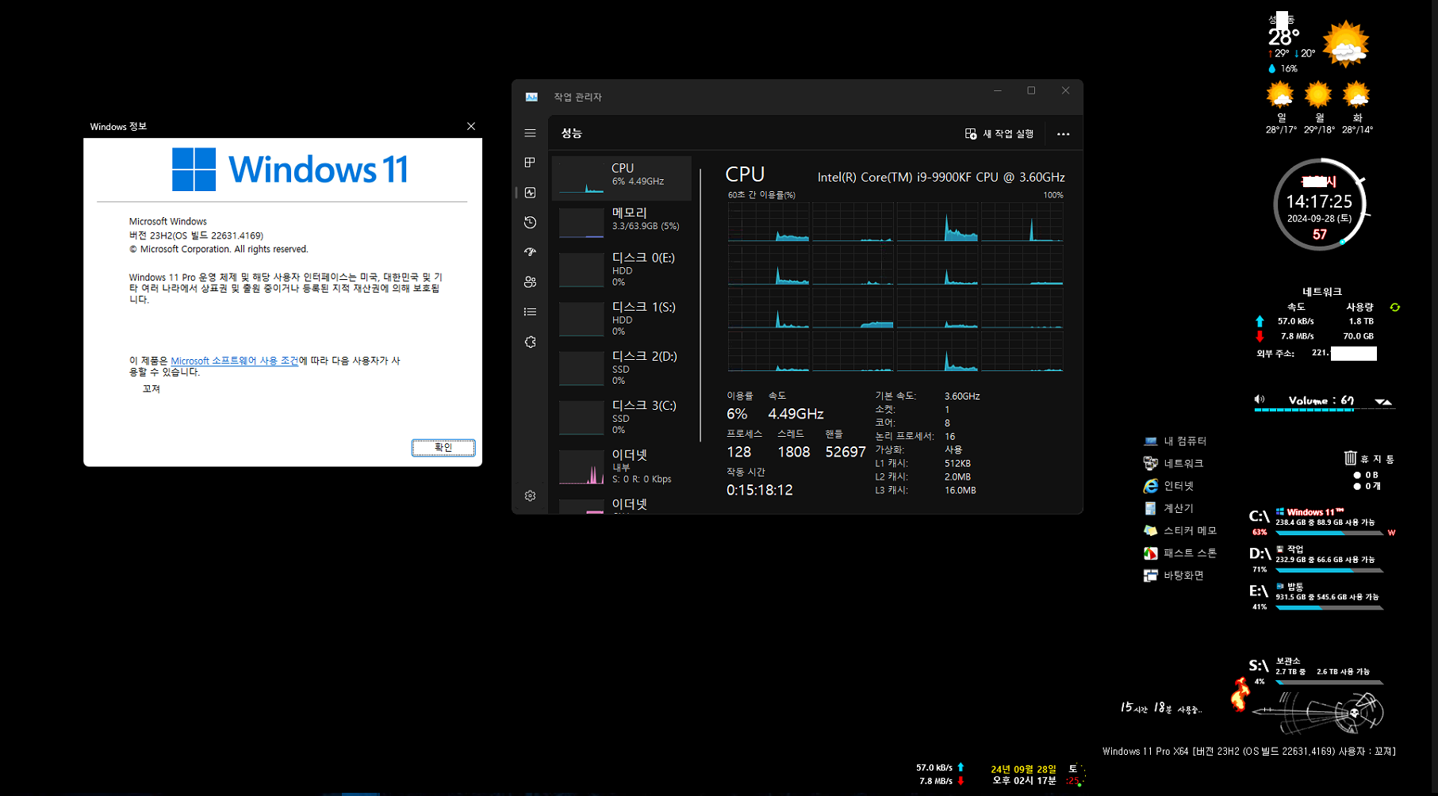Click 확인 button in Windows 정보 dialog
This screenshot has width=1438, height=796.
(443, 448)
